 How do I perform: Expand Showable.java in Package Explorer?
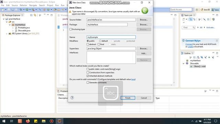13,31
